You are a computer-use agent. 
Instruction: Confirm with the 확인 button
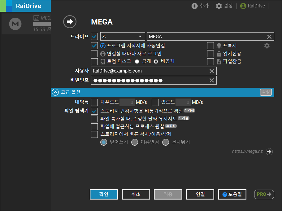tap(104, 195)
